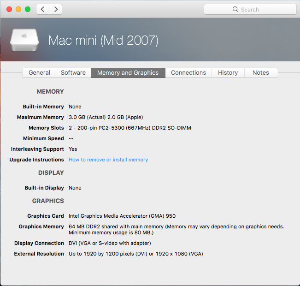
Task: Click the magnifying glass search icon
Action: 235,9
